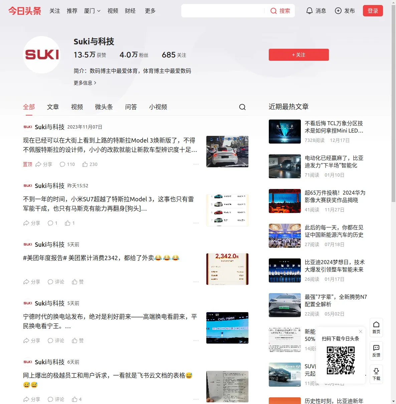396x404 pixels.
Task: Open article 电动化已经赢麻了，比亚迪发力
Action: [334, 162]
